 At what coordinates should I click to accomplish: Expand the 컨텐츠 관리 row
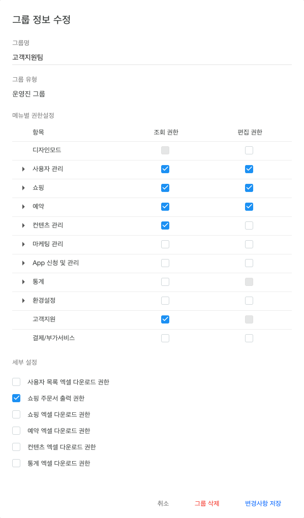[x=23, y=225]
